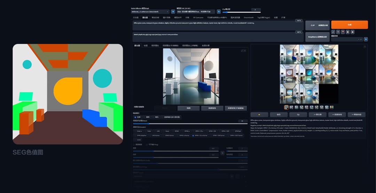Refresh the Stable Diffusion checkpoint list

click(173, 11)
